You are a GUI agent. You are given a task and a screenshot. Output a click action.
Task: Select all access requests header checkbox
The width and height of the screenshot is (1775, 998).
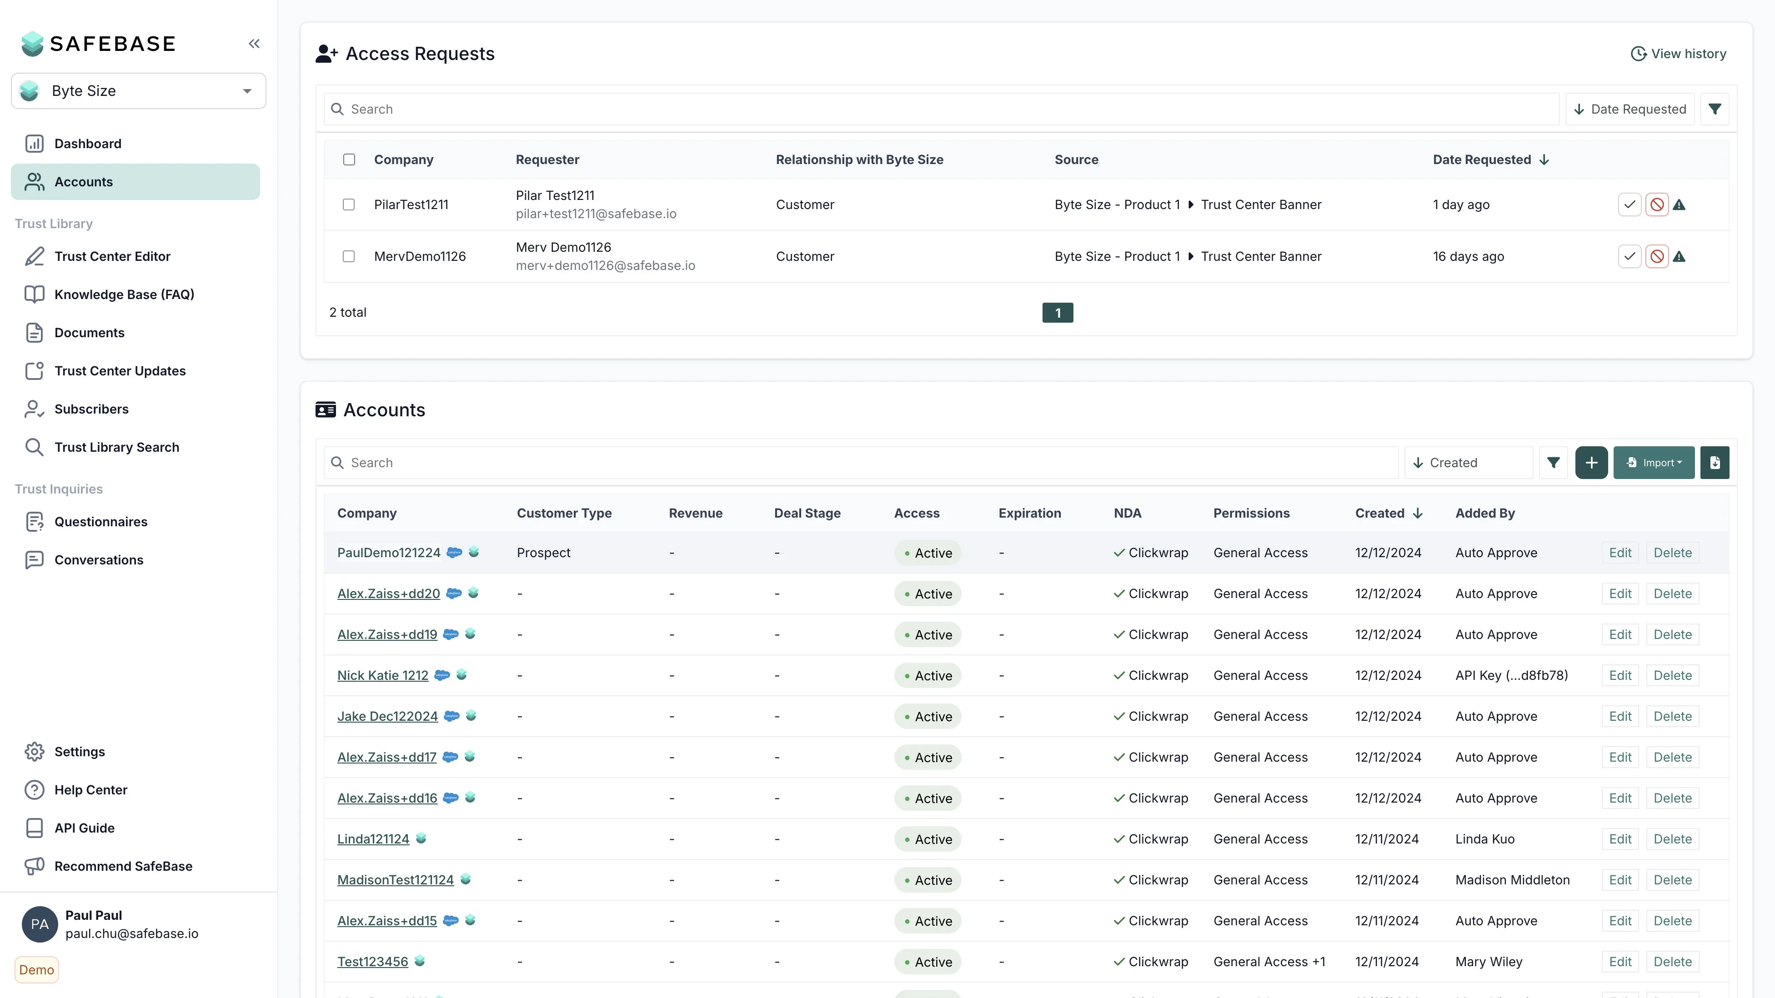349,160
